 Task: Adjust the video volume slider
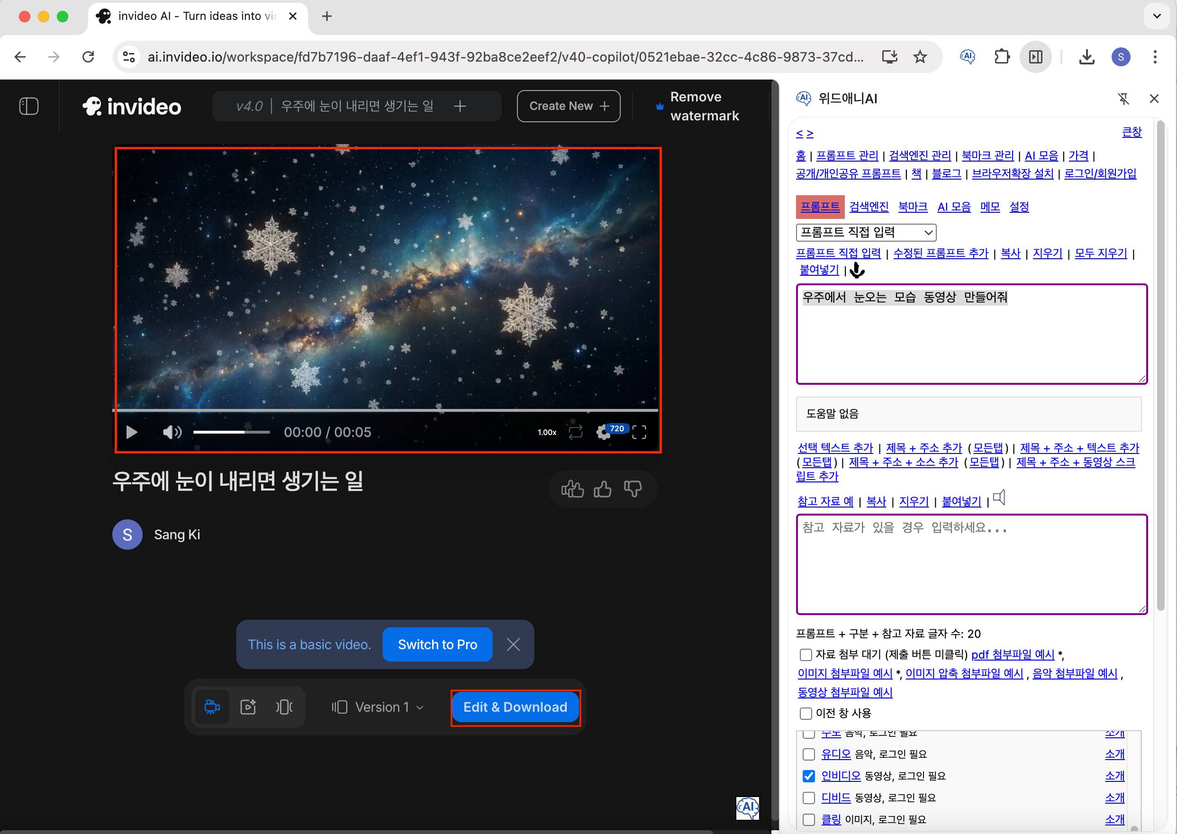(x=231, y=433)
